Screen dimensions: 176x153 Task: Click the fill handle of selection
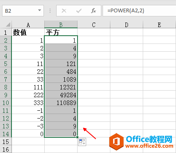pos(78,137)
